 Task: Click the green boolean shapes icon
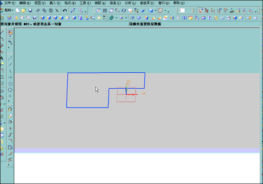[x=111, y=18]
